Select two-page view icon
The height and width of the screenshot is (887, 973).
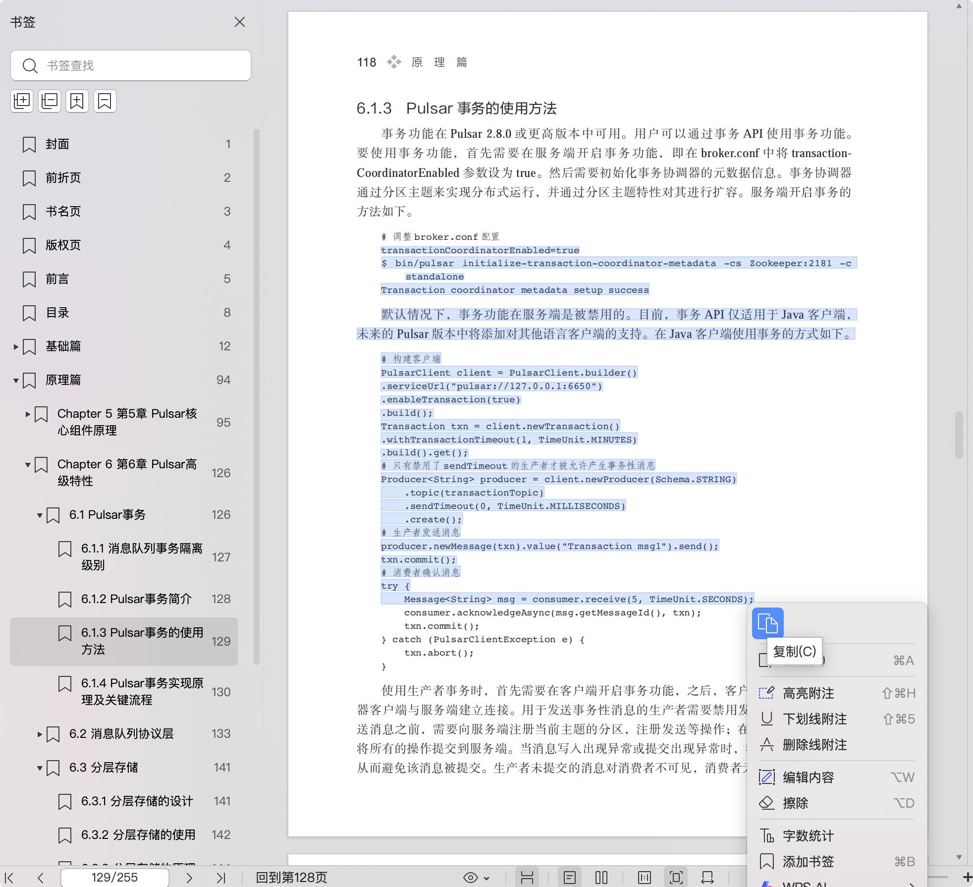tap(601, 878)
